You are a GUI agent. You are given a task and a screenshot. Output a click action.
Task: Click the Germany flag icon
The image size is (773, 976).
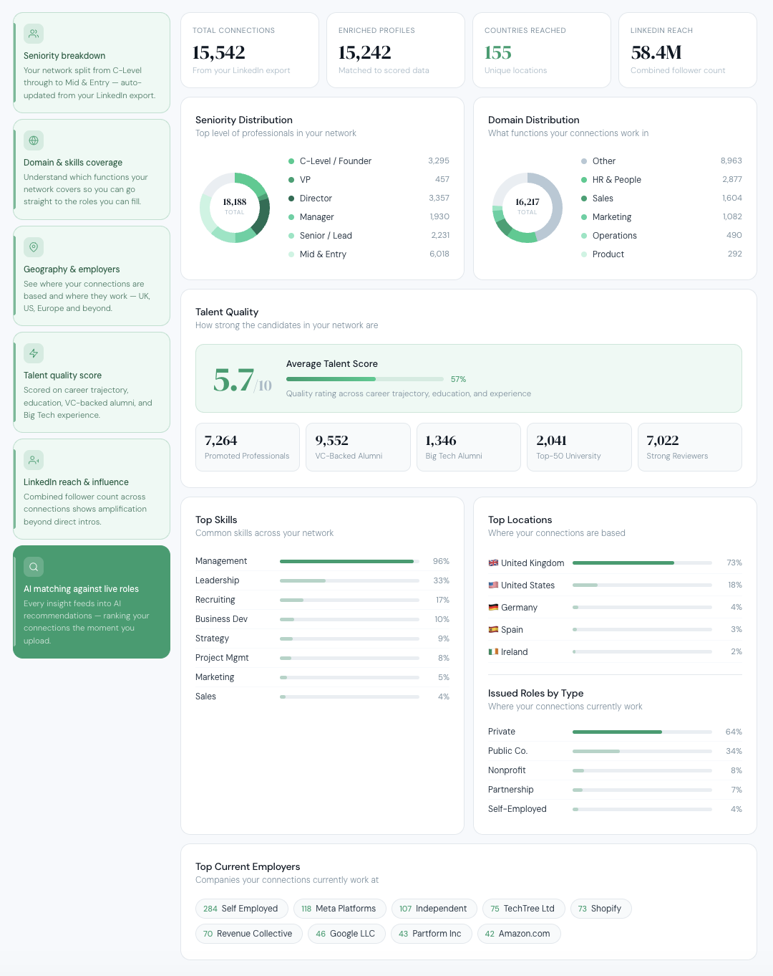click(x=493, y=608)
